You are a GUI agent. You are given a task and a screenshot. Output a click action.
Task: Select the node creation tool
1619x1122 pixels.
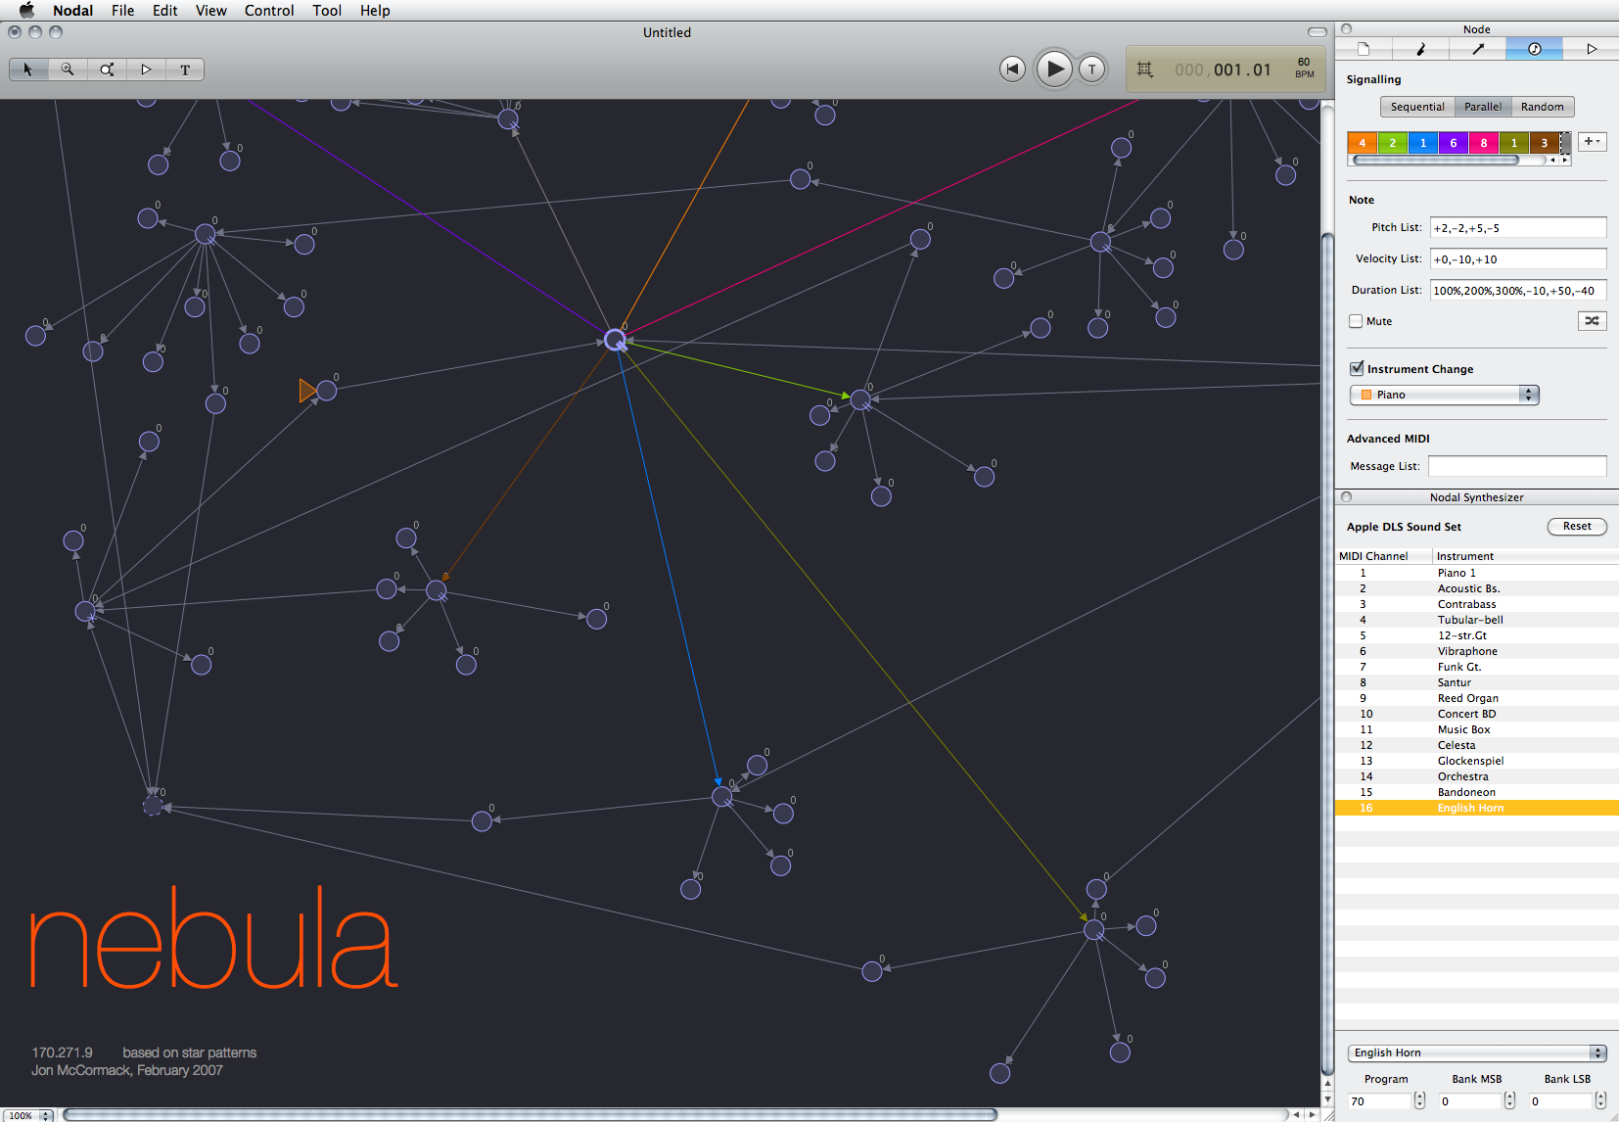pyautogui.click(x=107, y=70)
